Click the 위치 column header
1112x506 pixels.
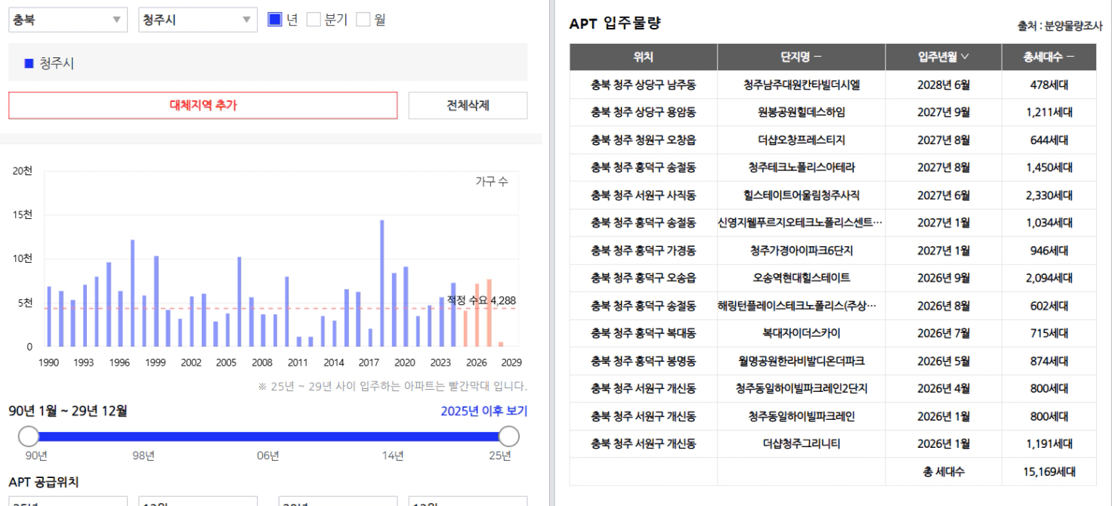coord(643,57)
